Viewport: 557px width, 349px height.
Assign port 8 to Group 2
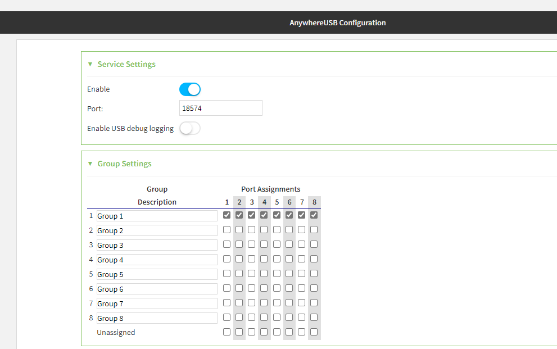(x=314, y=230)
